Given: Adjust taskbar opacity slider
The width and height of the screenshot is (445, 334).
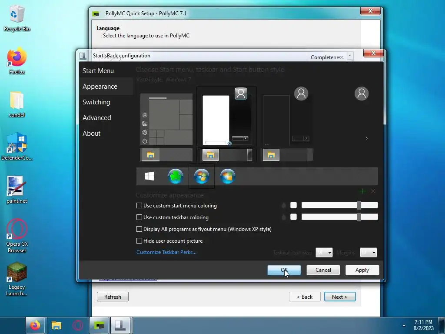Looking at the screenshot, I should (340, 217).
